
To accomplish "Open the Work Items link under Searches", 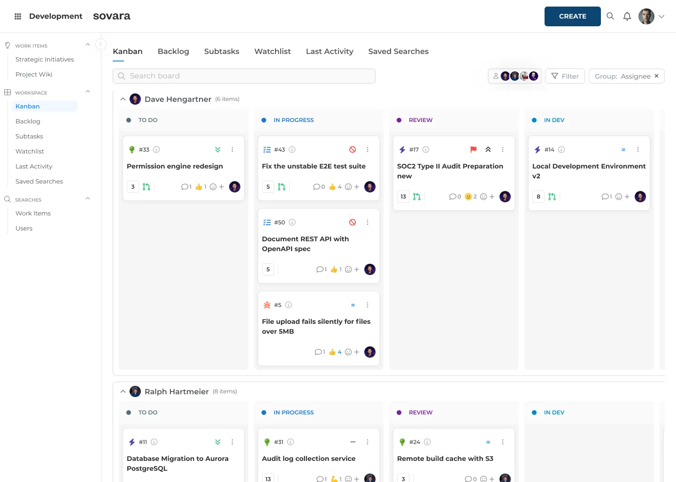I will pyautogui.click(x=33, y=214).
